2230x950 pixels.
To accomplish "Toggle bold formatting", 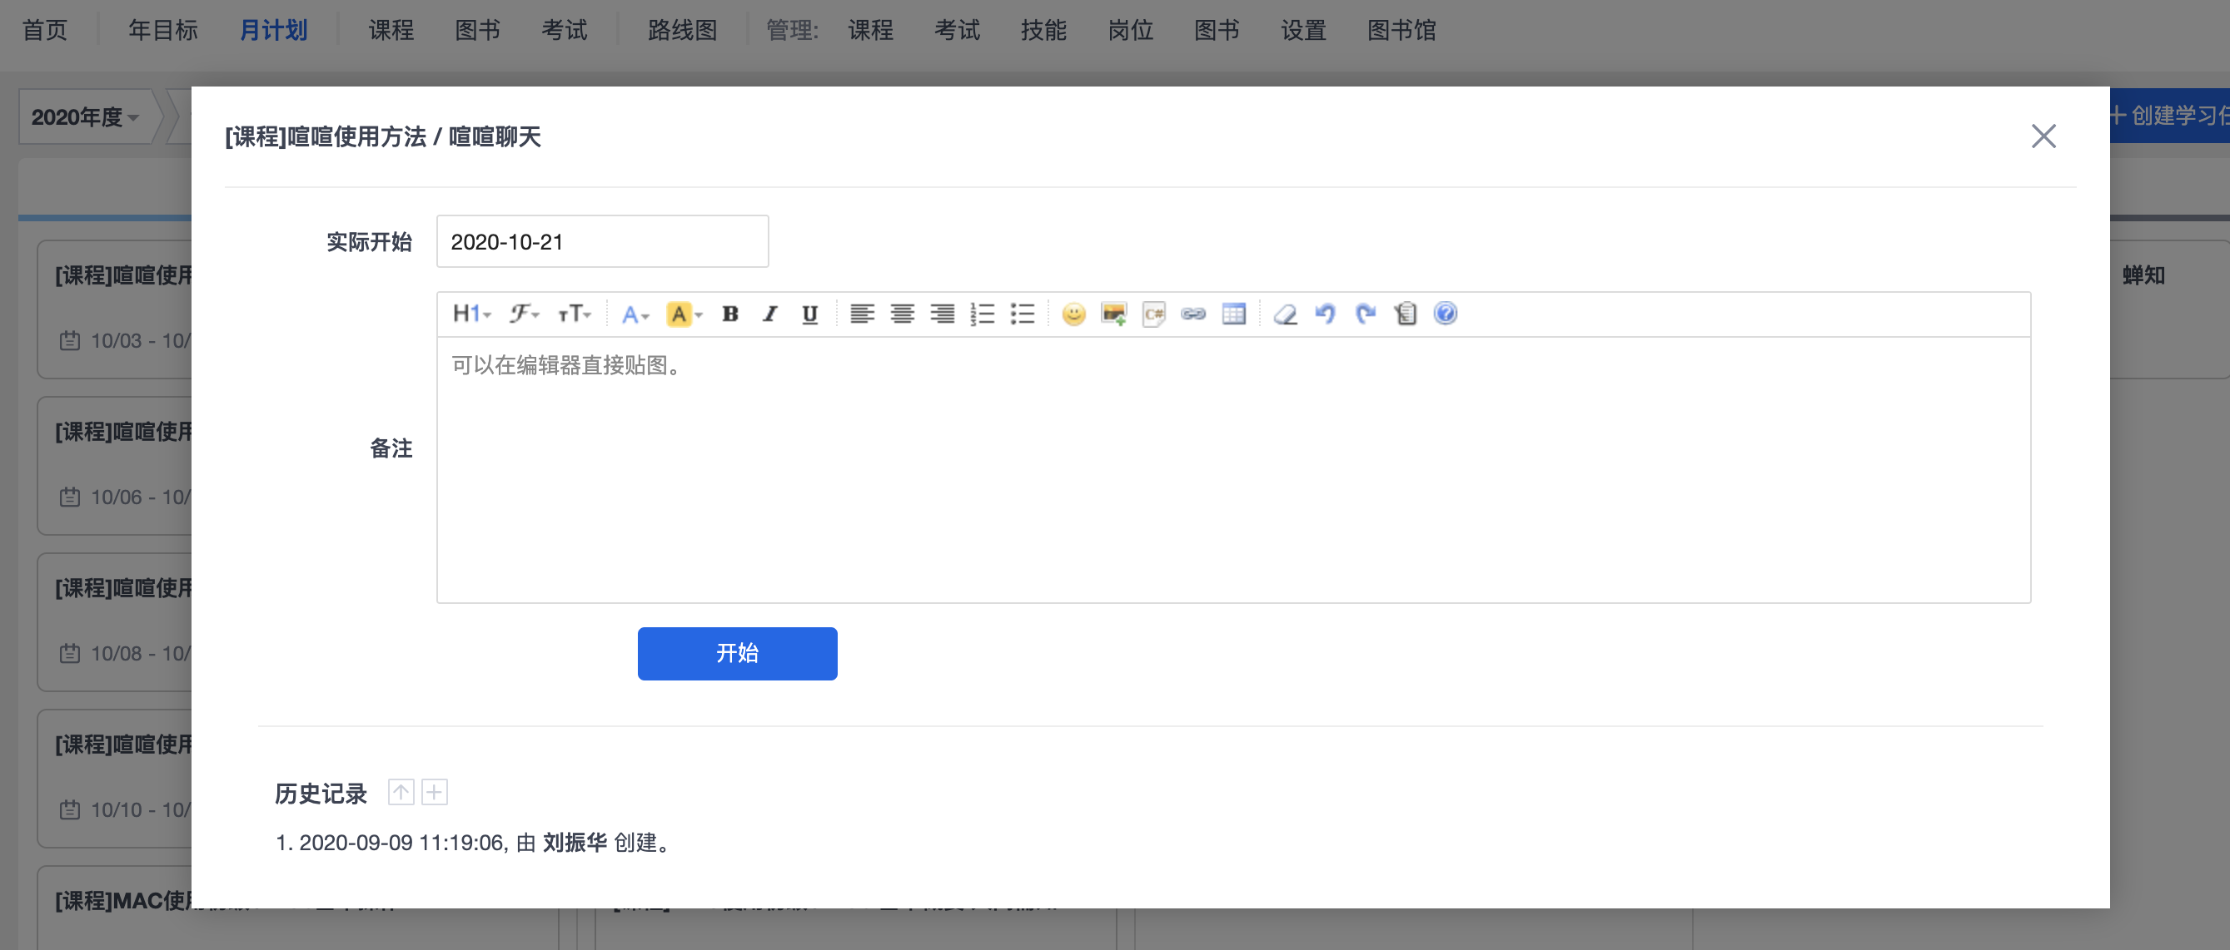I will tap(729, 314).
